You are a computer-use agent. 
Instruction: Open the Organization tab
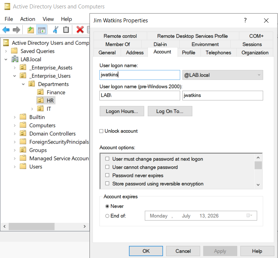coord(255,53)
